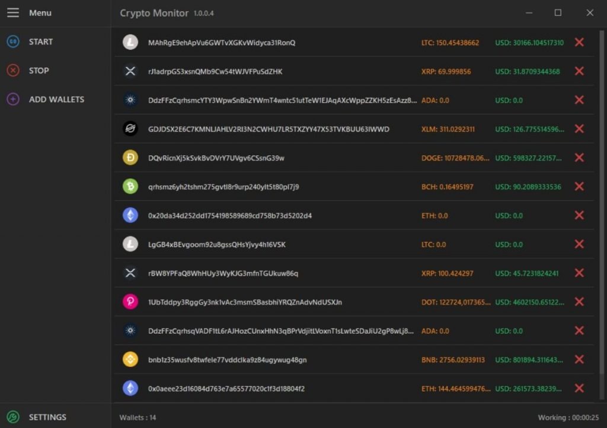Click Ethereum icon of 0x20da34d252 wallet
The height and width of the screenshot is (428, 607).
[130, 215]
